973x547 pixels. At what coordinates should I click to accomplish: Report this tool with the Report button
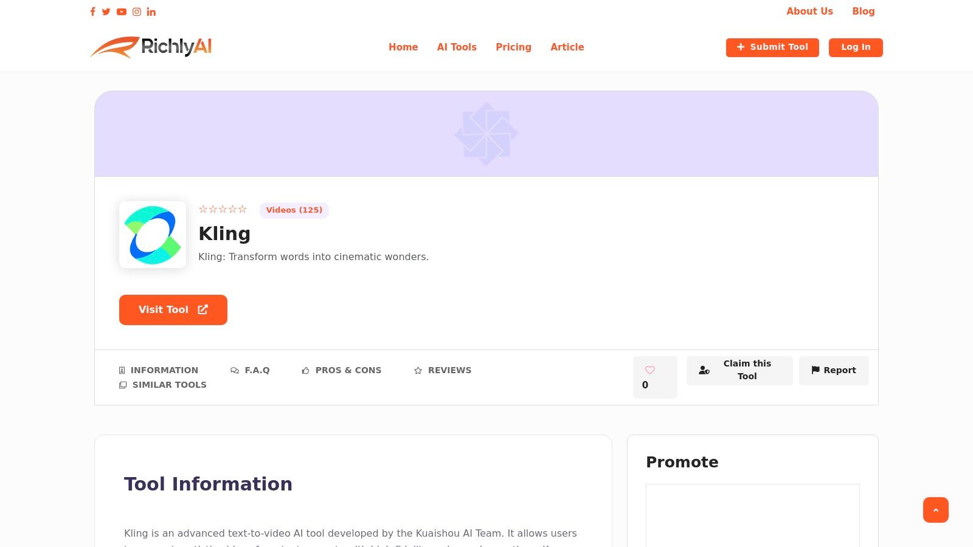click(x=834, y=370)
